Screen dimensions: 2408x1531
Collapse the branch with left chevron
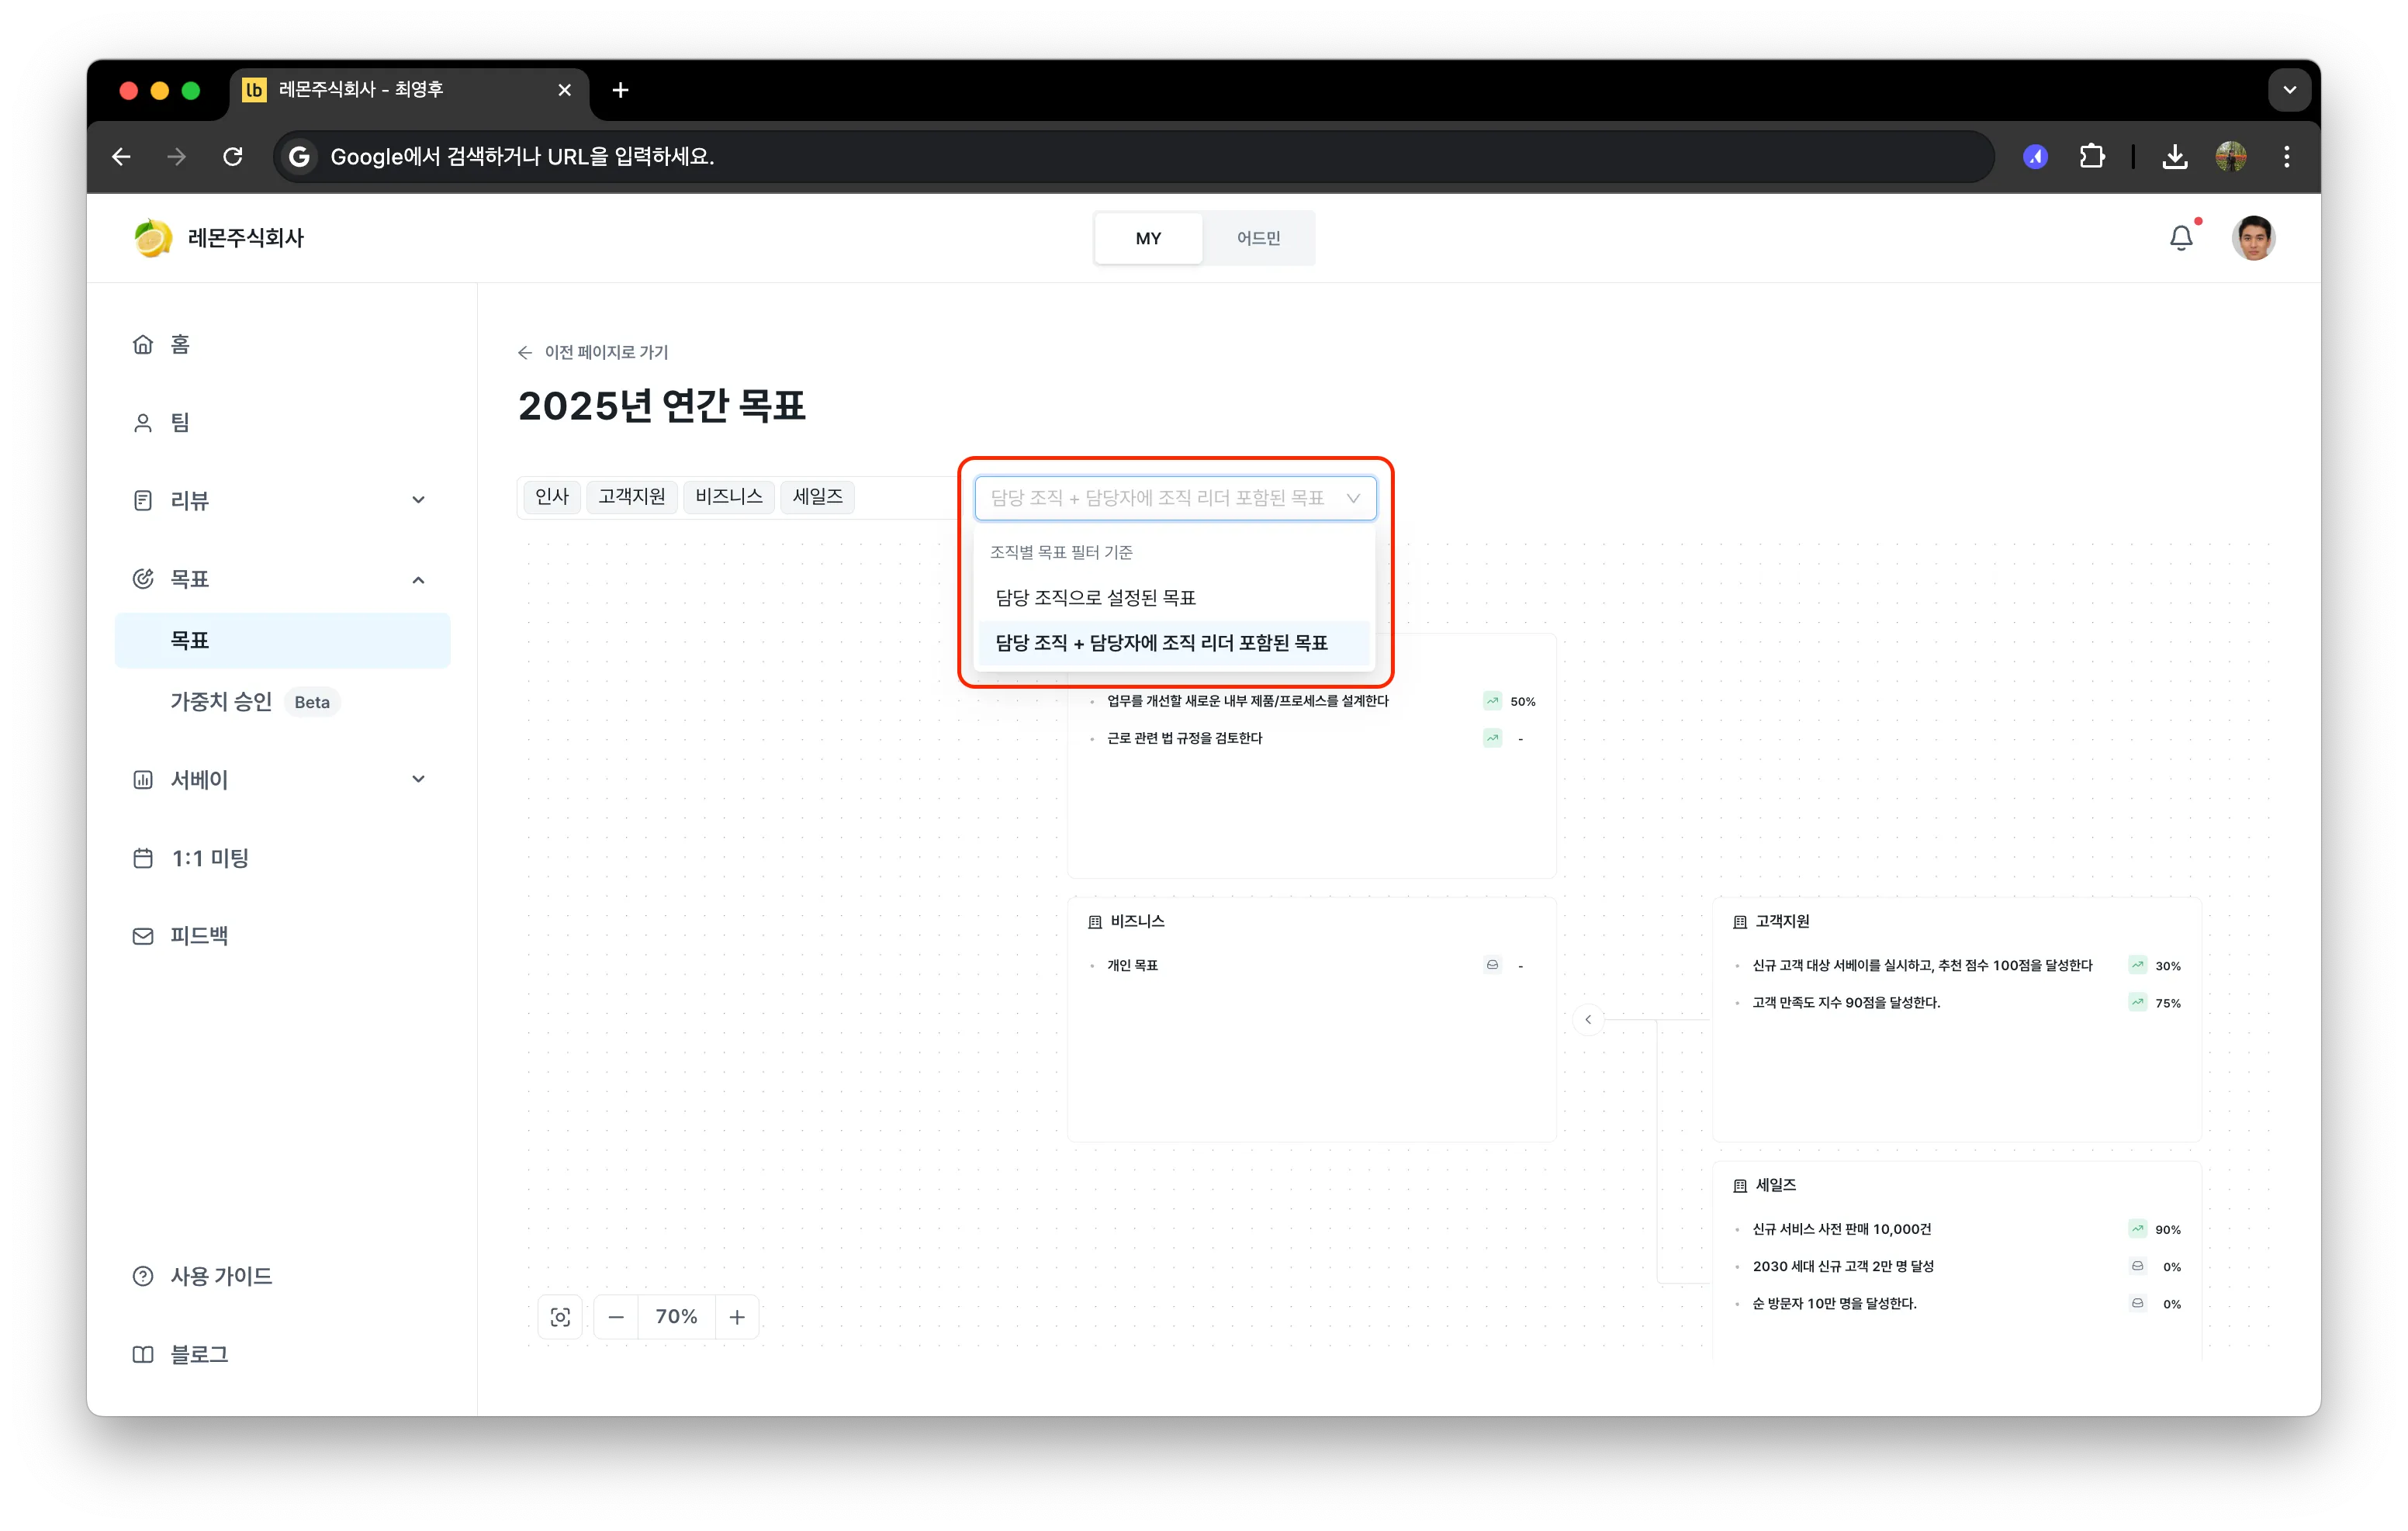coord(1588,1020)
